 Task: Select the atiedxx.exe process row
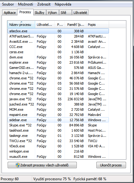[58, 31]
